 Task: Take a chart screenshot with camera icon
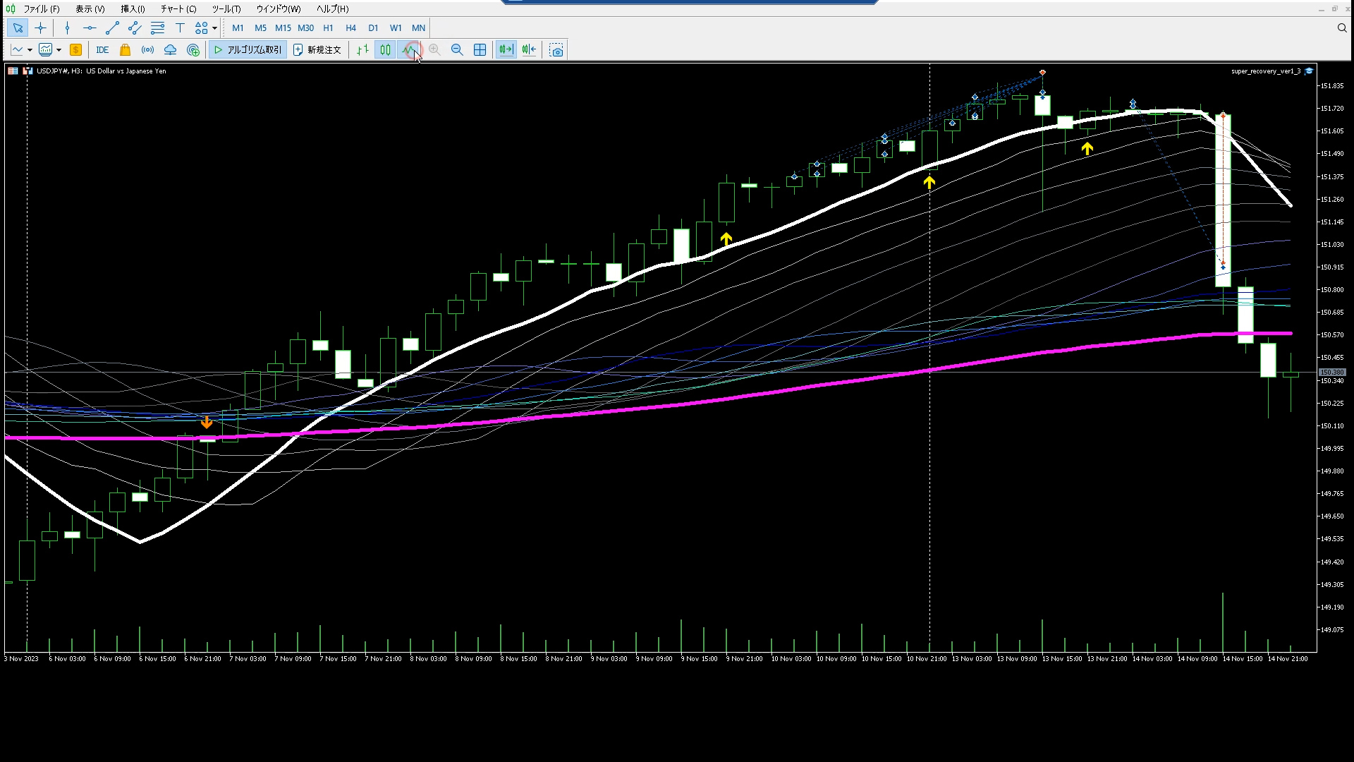[556, 50]
